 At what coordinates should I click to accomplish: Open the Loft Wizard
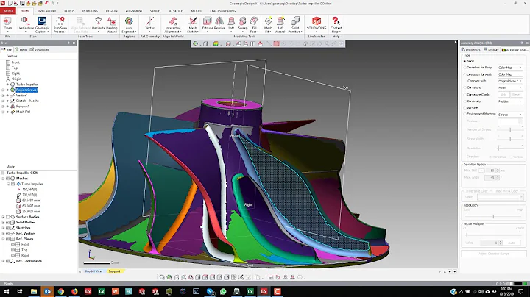tap(280, 24)
